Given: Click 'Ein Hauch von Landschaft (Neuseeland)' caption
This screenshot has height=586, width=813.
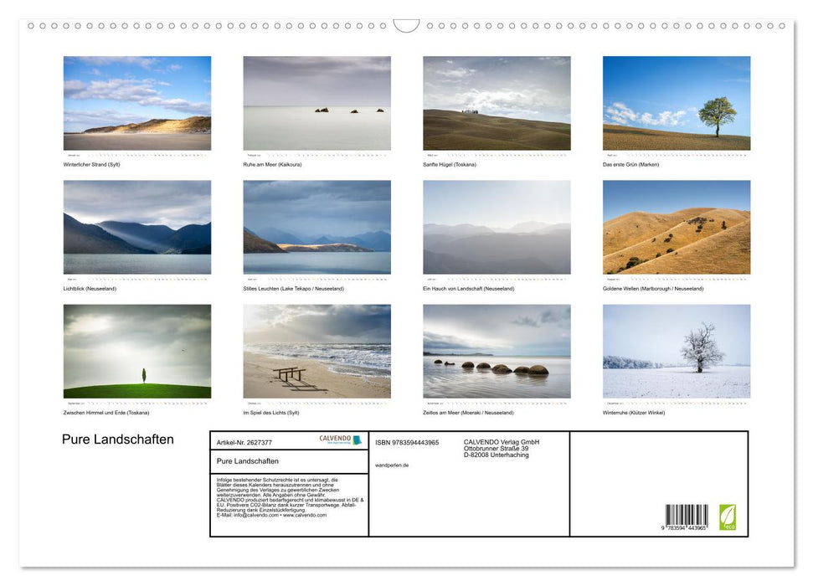Looking at the screenshot, I should click(469, 288).
